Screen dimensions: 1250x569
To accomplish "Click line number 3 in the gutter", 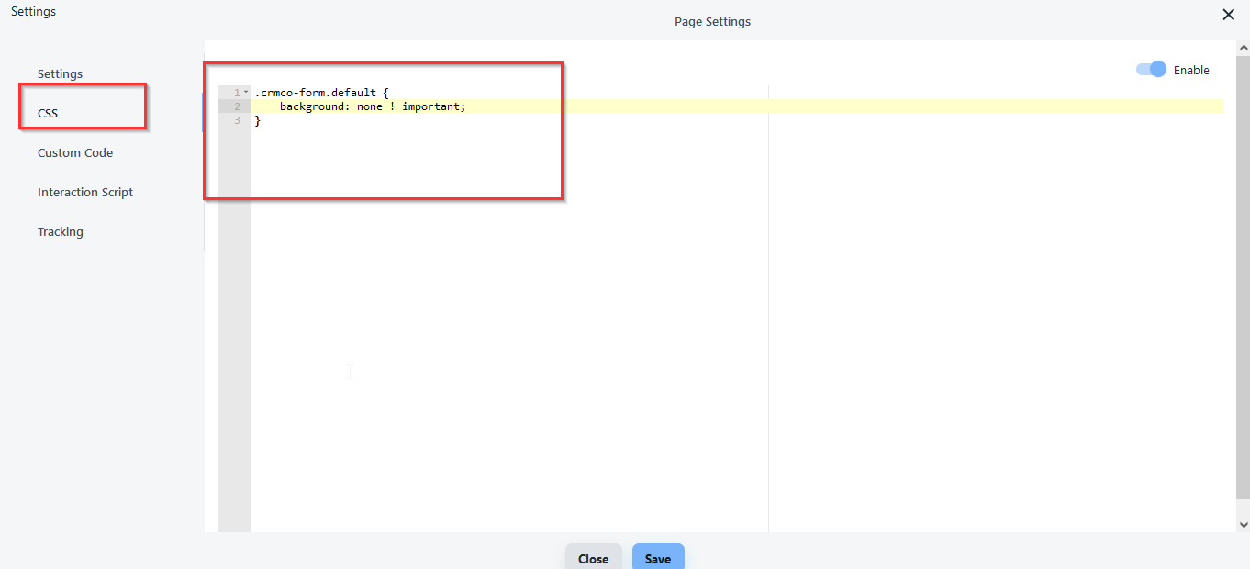I will point(236,120).
